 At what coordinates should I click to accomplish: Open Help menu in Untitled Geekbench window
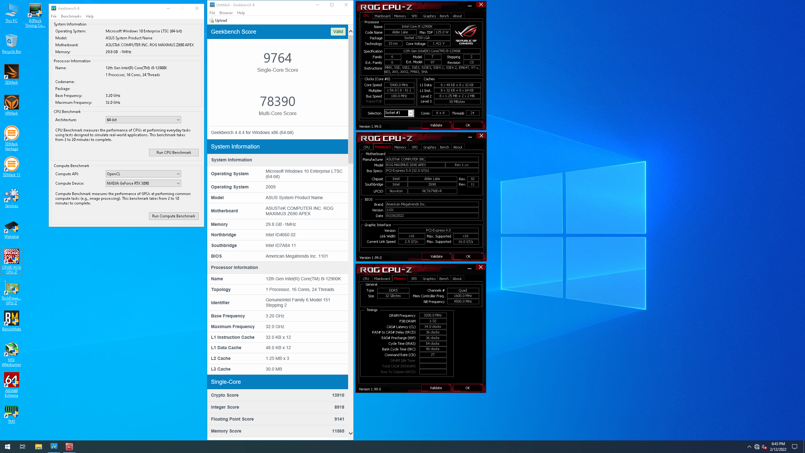point(241,13)
